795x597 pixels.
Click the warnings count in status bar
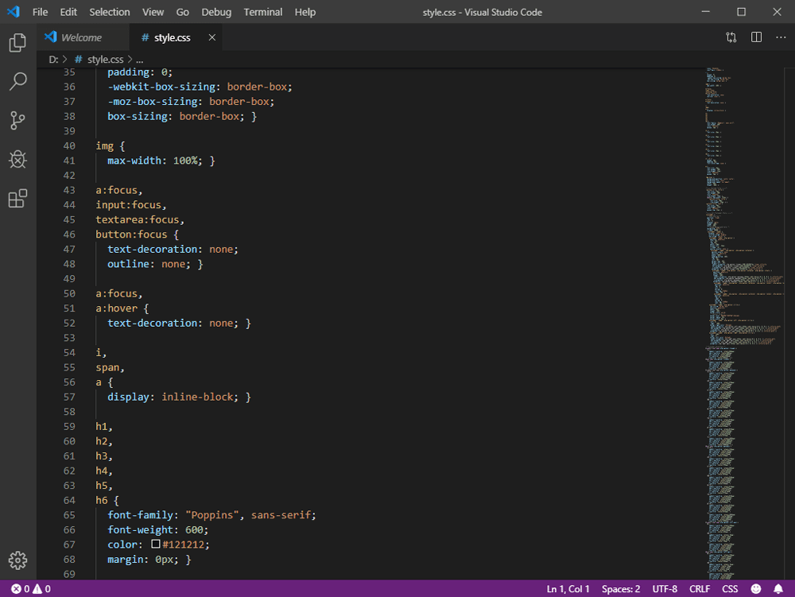(x=42, y=589)
